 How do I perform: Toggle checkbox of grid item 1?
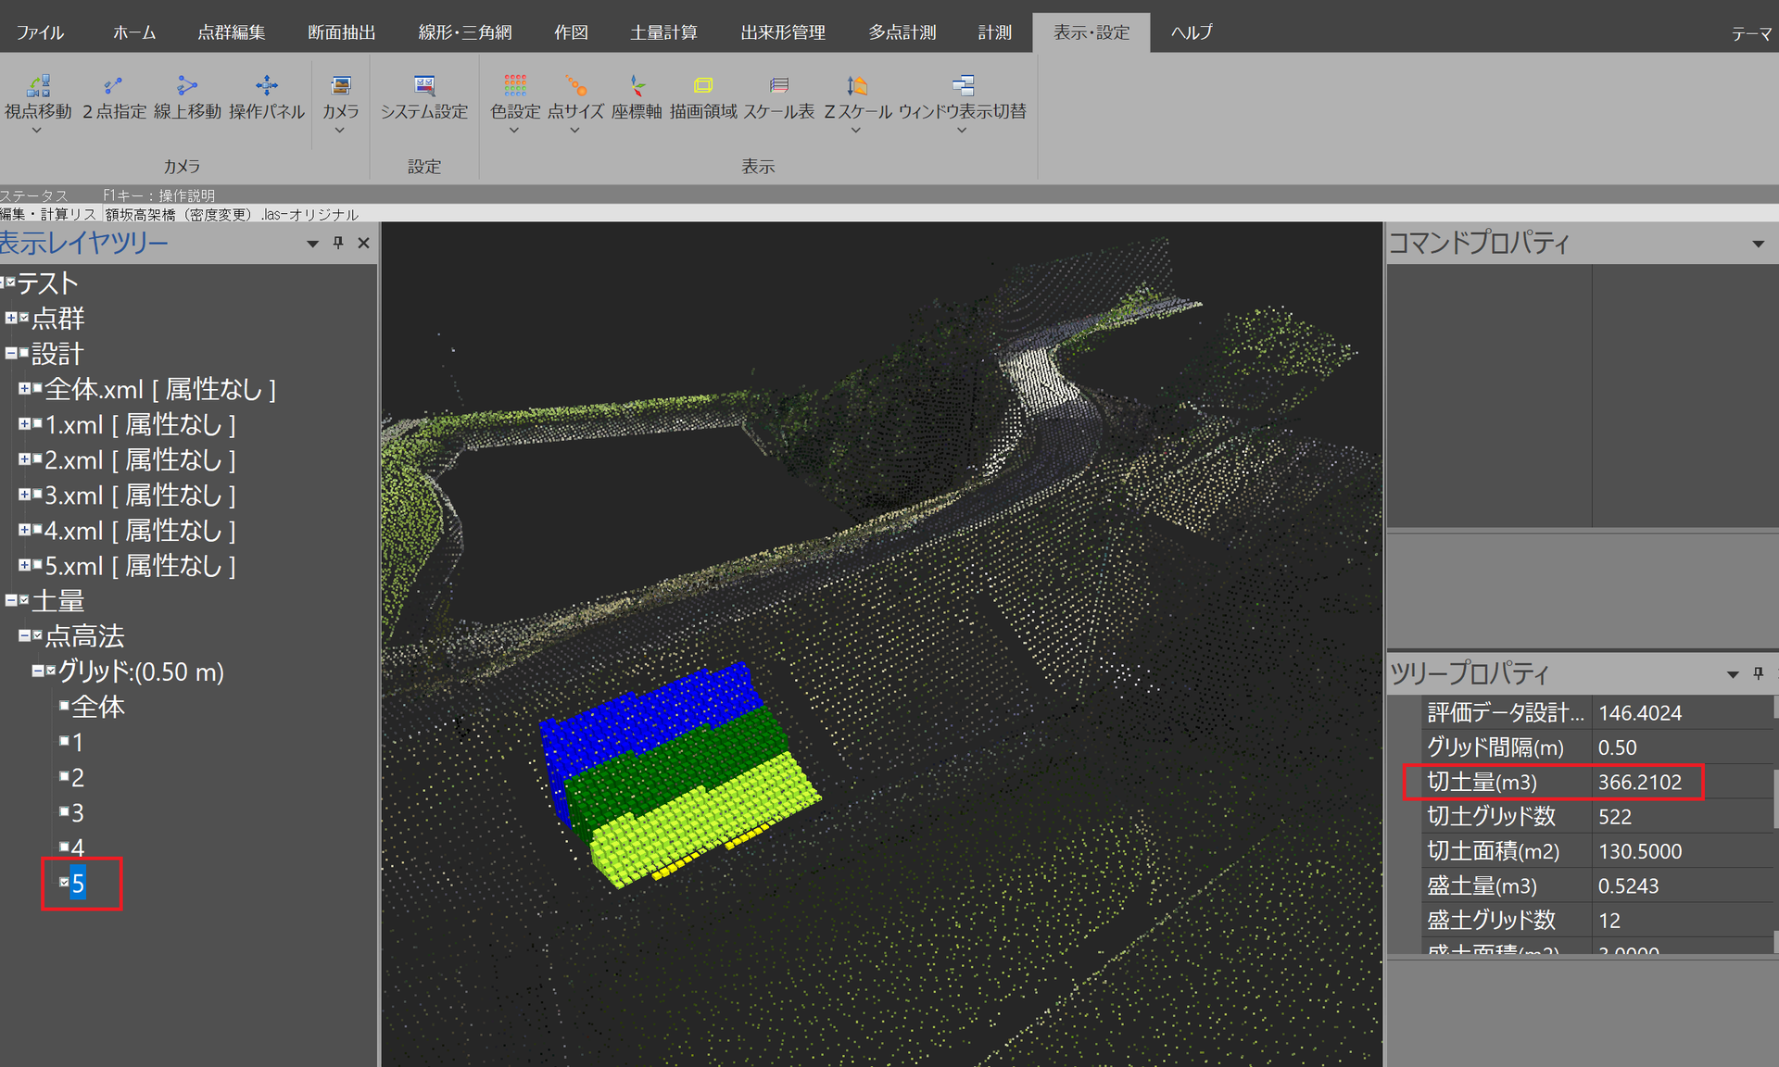point(65,740)
